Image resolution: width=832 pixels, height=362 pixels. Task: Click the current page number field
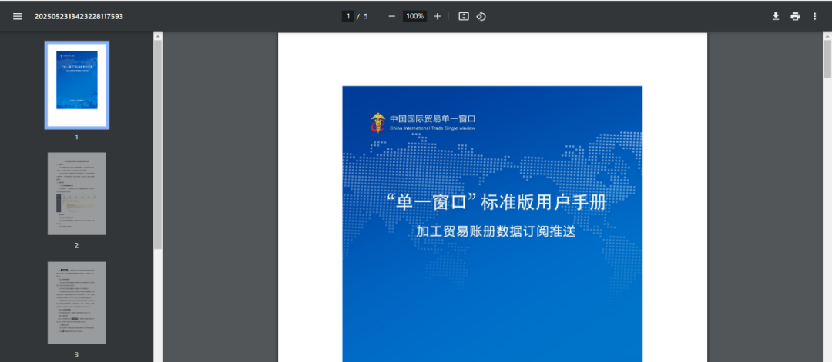click(x=348, y=16)
